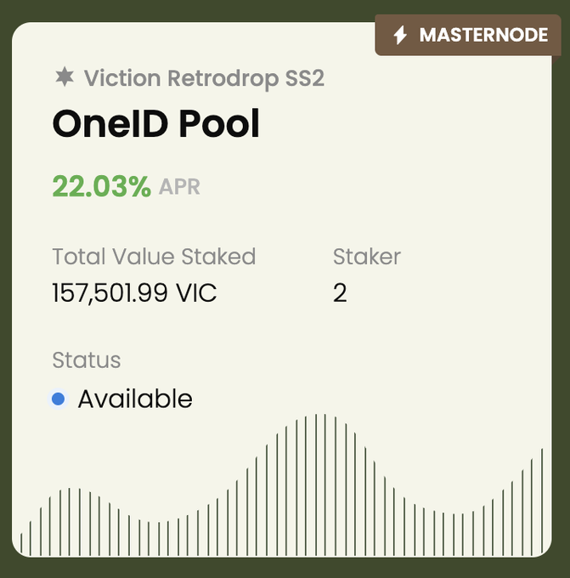This screenshot has width=570, height=578.
Task: Click the lightning bolt icon in the badge
Action: pos(400,36)
